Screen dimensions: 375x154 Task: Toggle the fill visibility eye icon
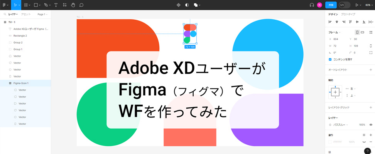[364, 142]
